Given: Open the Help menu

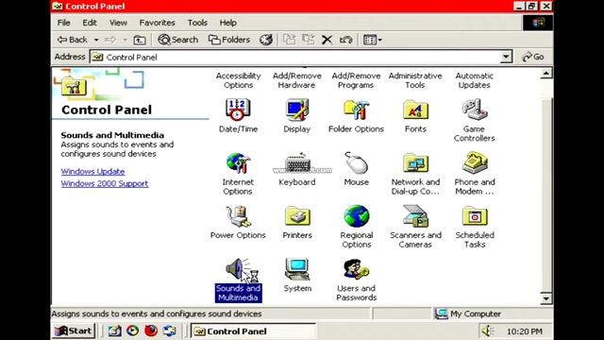Looking at the screenshot, I should pyautogui.click(x=227, y=23).
